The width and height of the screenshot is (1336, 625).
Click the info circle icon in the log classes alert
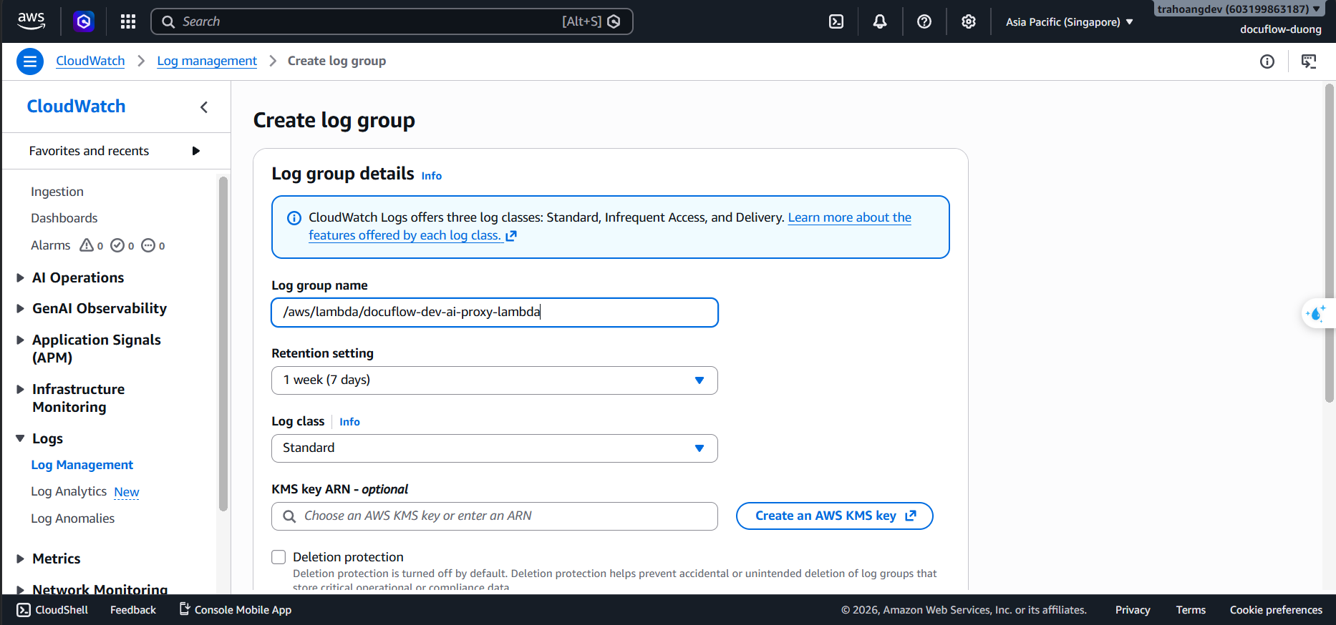294,218
